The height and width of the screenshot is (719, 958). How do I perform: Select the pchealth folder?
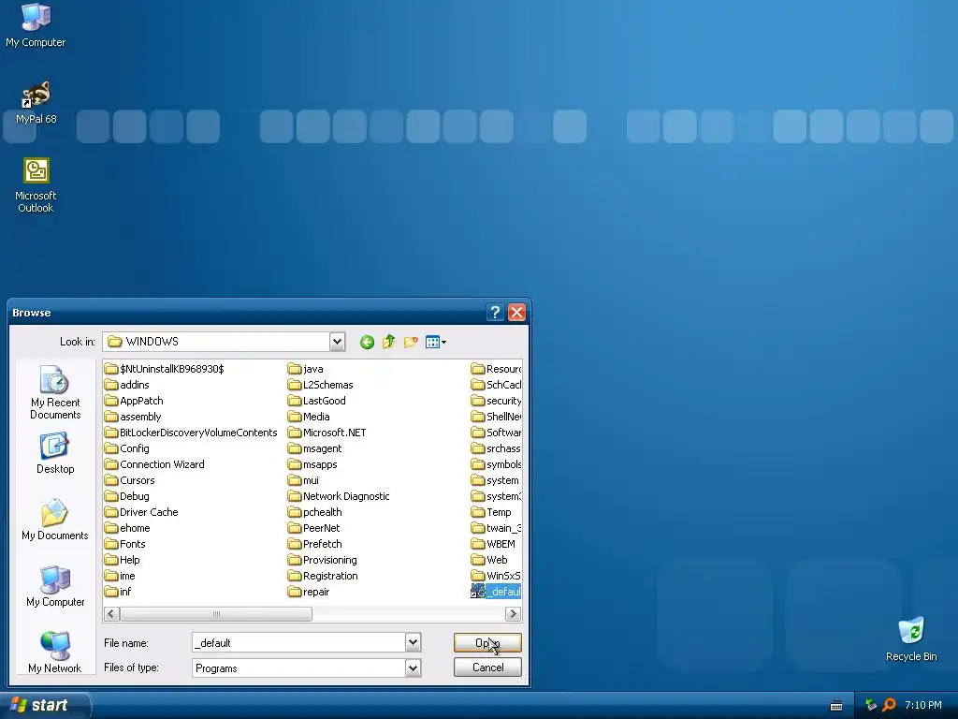coord(314,512)
